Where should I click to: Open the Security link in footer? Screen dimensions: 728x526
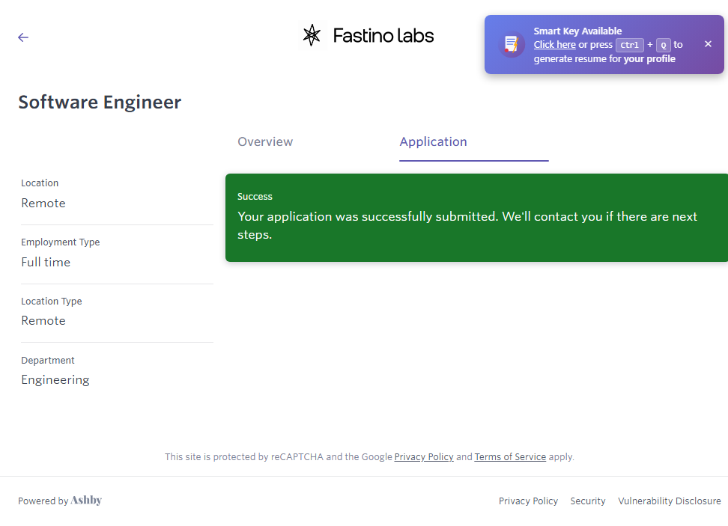point(587,501)
